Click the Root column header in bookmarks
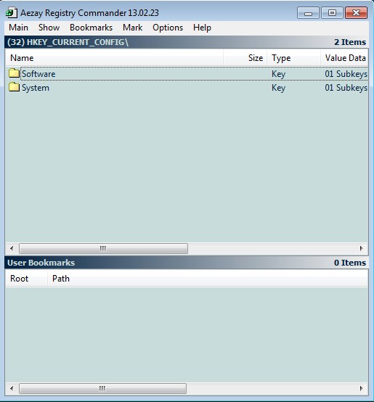 [x=27, y=279]
